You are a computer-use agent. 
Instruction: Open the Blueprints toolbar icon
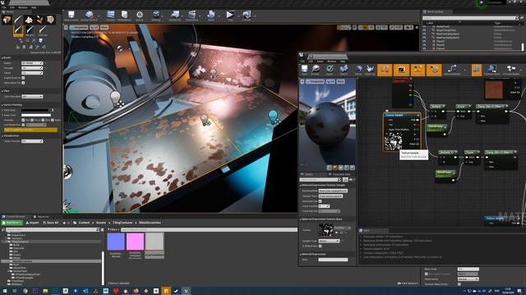[x=175, y=16]
